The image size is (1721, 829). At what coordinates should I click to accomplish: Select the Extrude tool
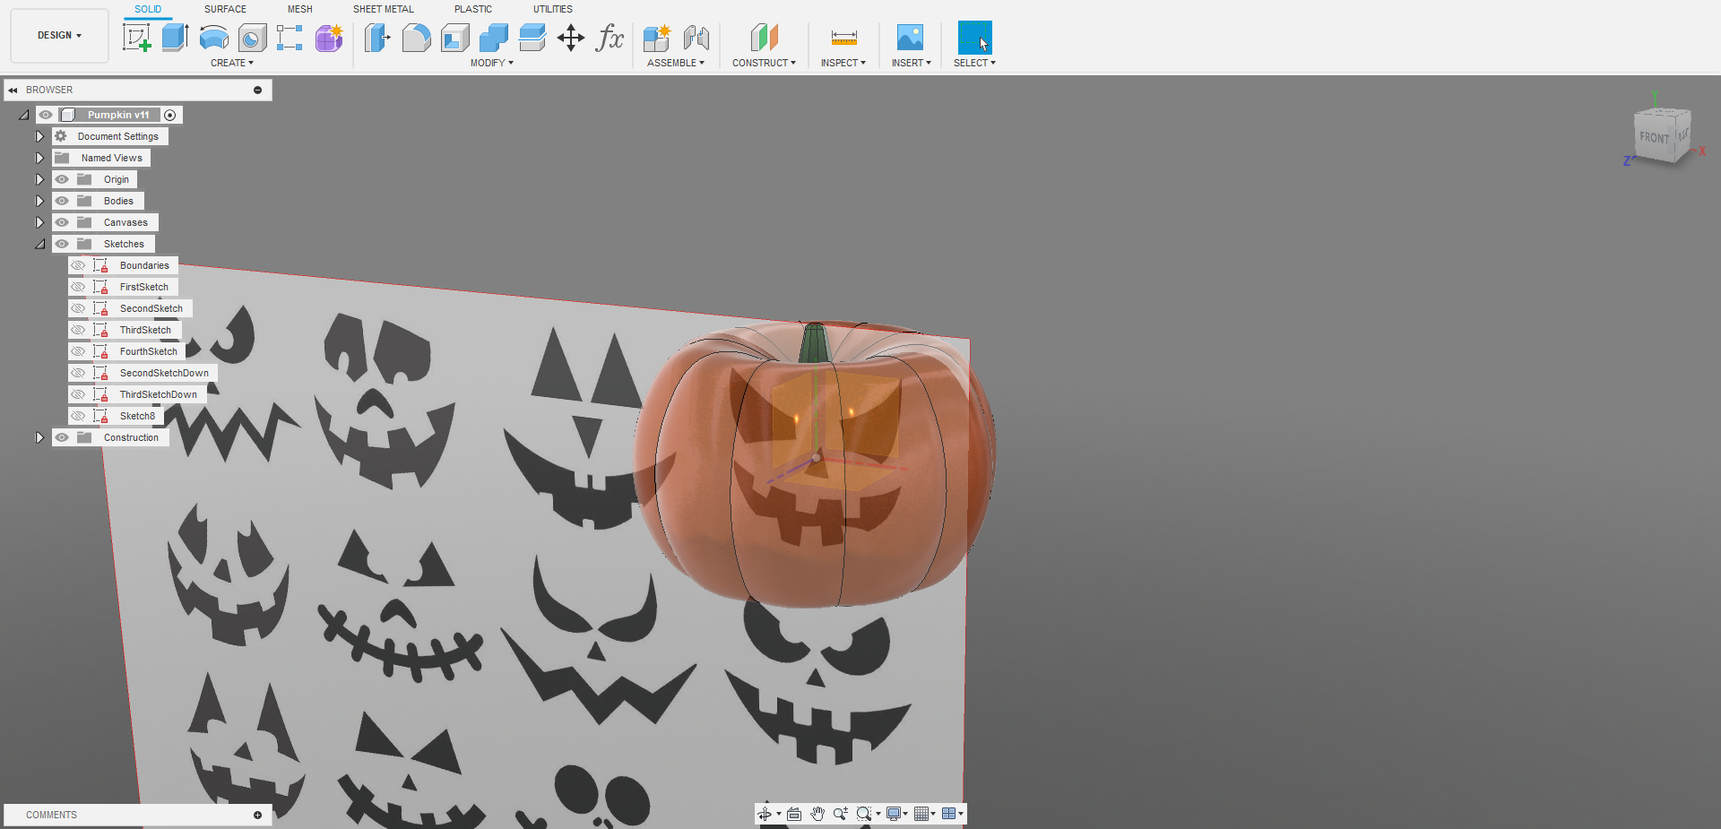(175, 38)
